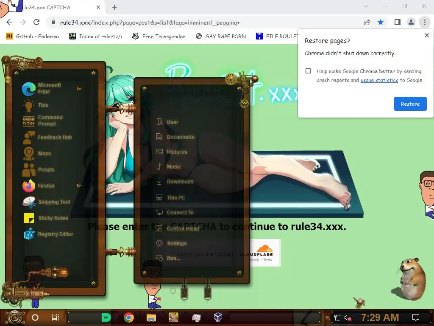
Task: Switch to Chrome on the taskbar
Action: point(129,318)
